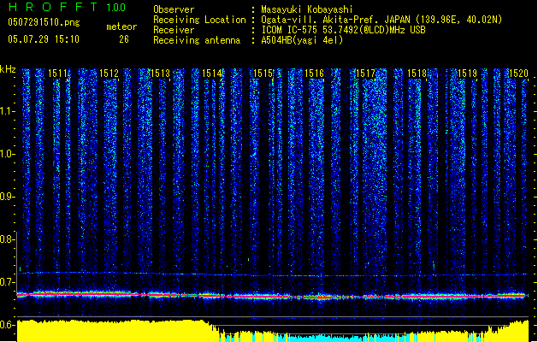538x342 pixels.
Task: Click the Receiving Location label
Action: click(199, 20)
